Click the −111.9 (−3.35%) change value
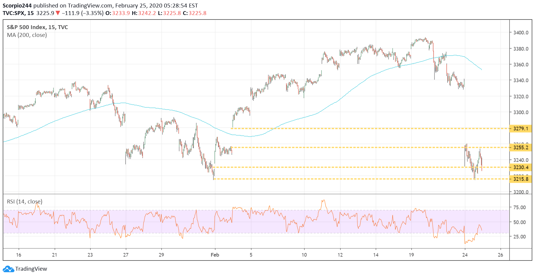Image resolution: width=535 pixels, height=277 pixels. pos(83,13)
